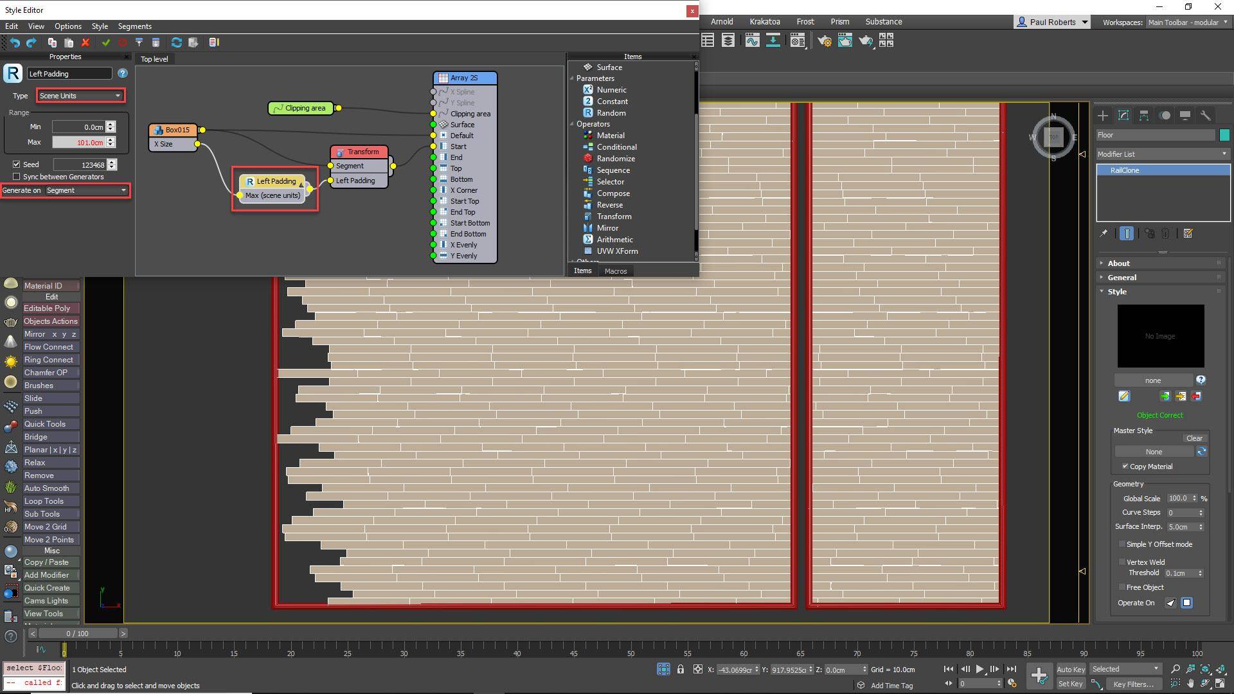Click the teal object color swatch
Screen dimensions: 1234x694
click(1224, 135)
